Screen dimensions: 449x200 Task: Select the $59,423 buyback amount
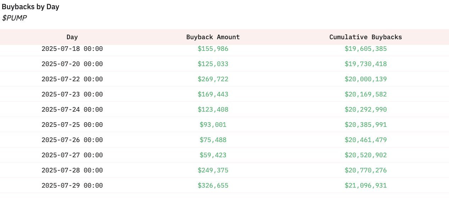(x=213, y=155)
